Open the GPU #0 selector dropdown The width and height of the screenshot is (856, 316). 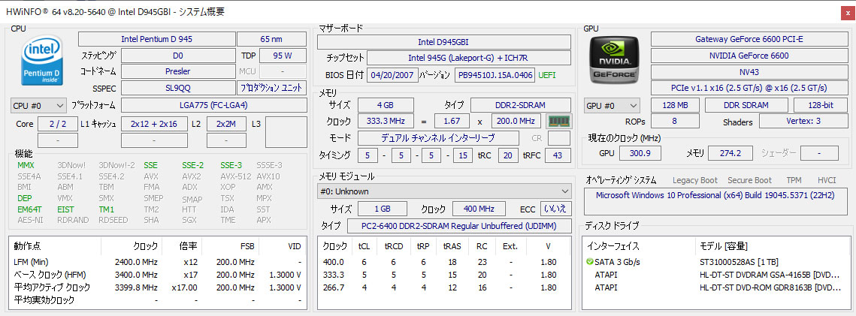613,105
